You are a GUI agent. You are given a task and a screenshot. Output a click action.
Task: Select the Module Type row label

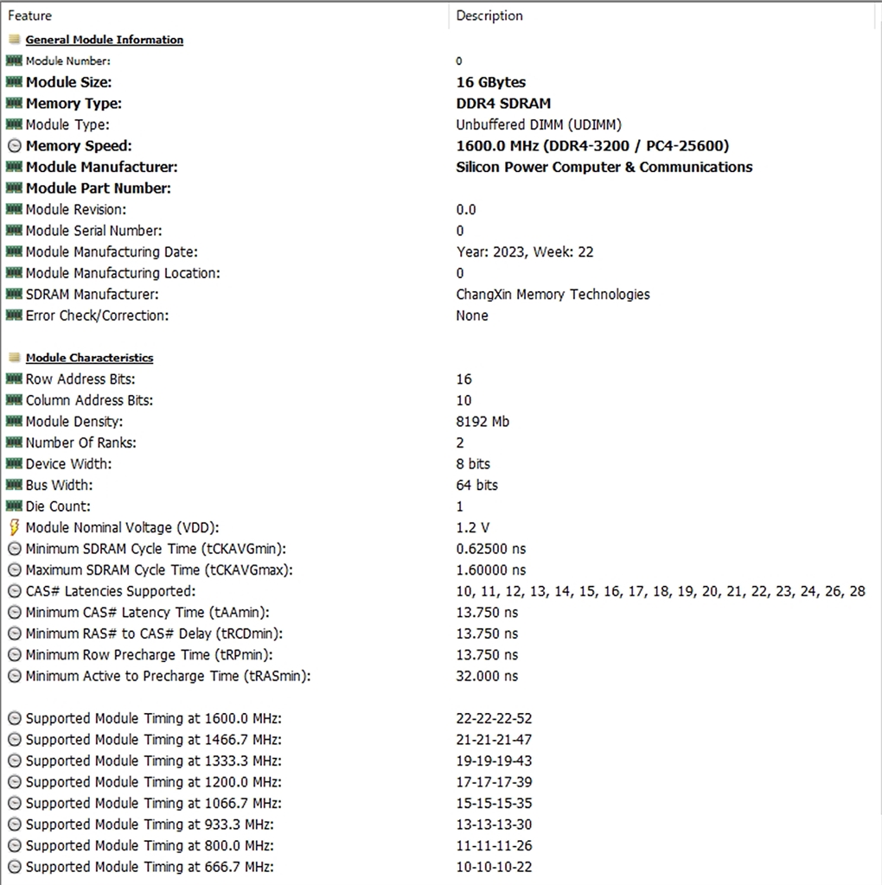(x=67, y=124)
